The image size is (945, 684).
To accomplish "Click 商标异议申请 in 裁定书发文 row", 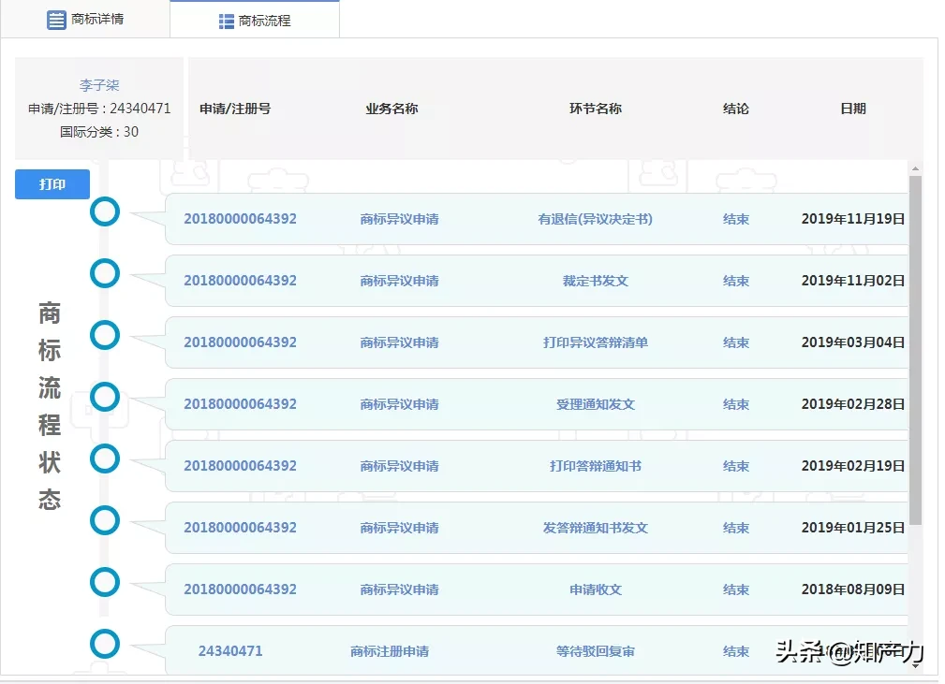I will tap(400, 282).
